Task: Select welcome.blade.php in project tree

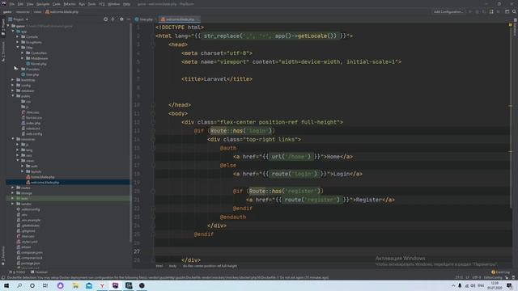Action: (x=43, y=182)
